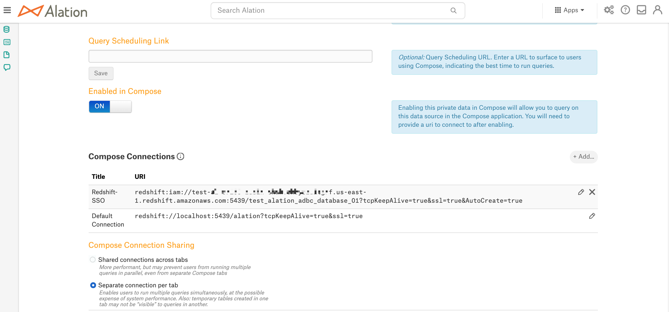
Task: Open data sources sidebar database icon
Action: tap(7, 29)
